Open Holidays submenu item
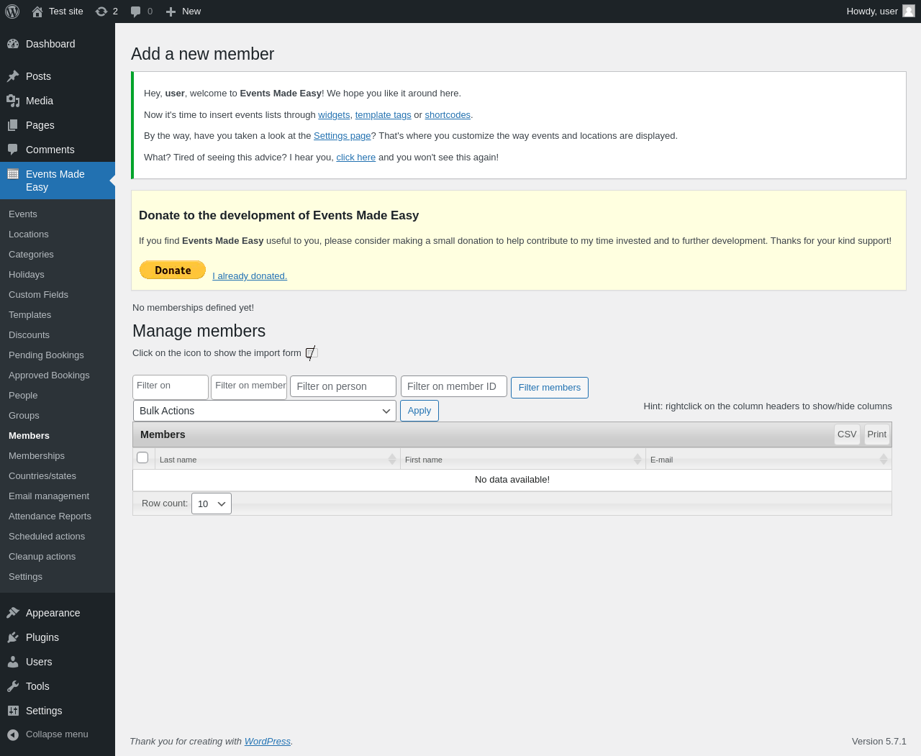 pos(27,275)
